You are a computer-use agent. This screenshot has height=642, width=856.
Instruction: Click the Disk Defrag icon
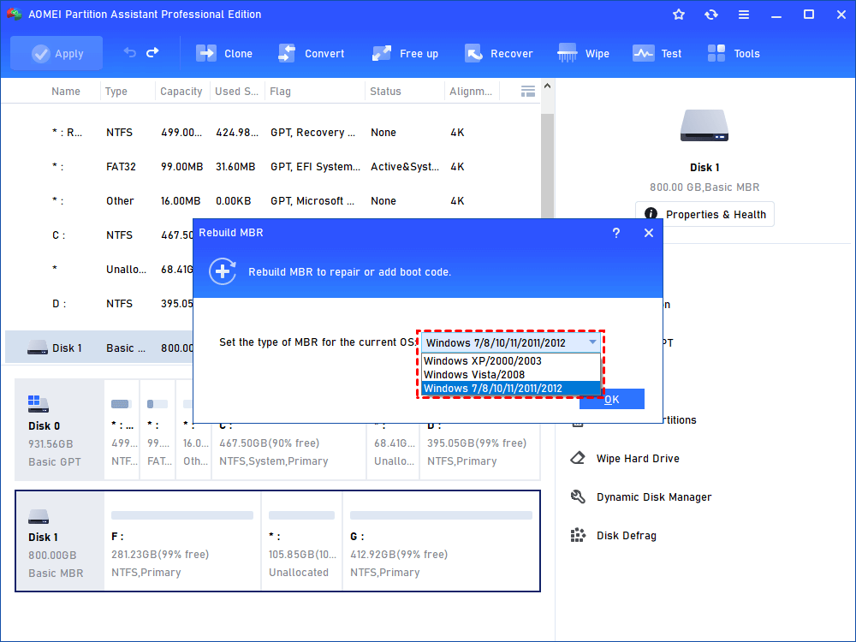coord(578,535)
